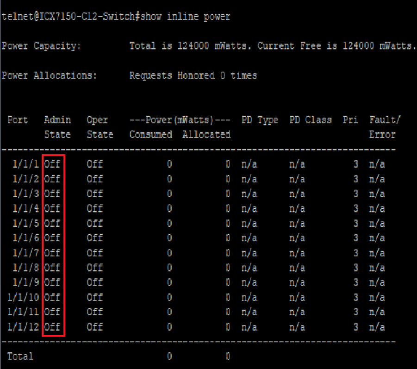This screenshot has width=417, height=369.
Task: Click the 'PD Class' column header
Action: pos(311,120)
